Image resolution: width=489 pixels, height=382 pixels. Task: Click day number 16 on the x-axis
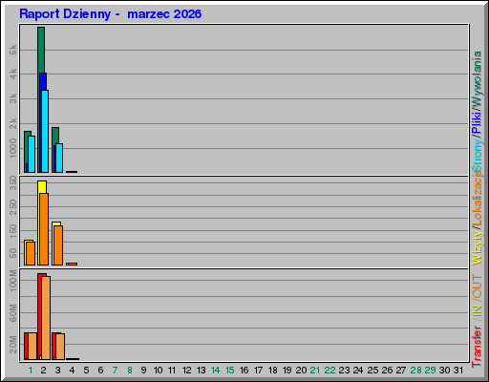[x=244, y=371]
